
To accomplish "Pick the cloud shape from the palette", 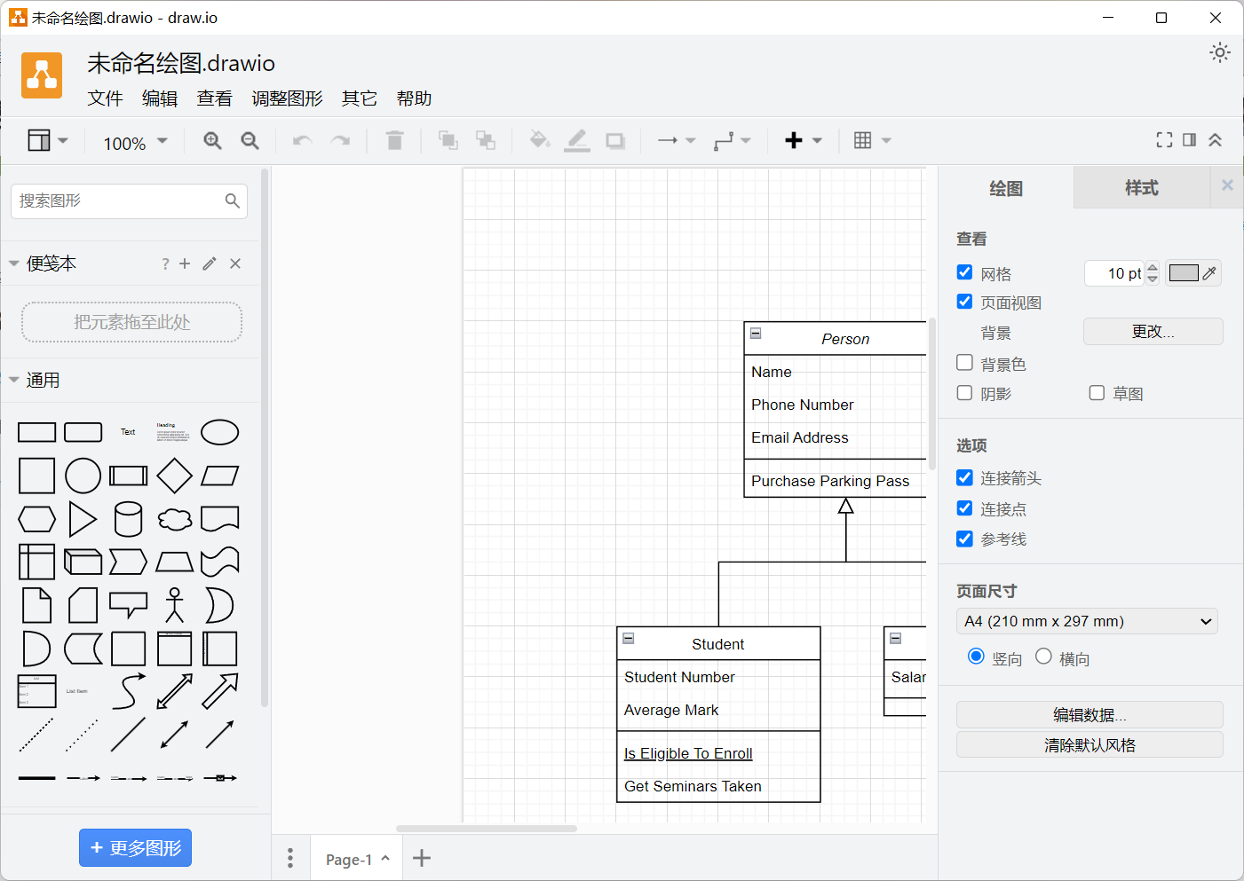I will [175, 519].
